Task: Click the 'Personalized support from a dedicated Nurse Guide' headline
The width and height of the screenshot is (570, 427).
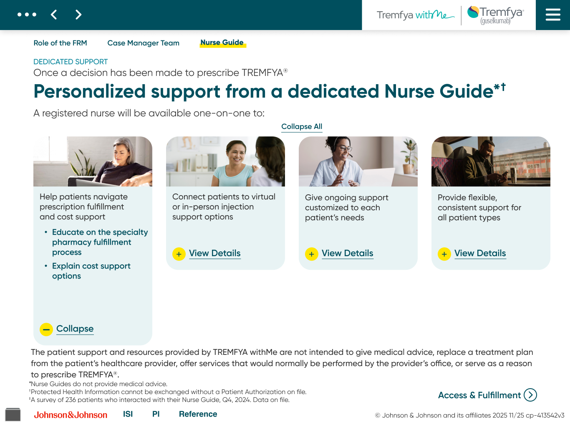Action: 270,91
